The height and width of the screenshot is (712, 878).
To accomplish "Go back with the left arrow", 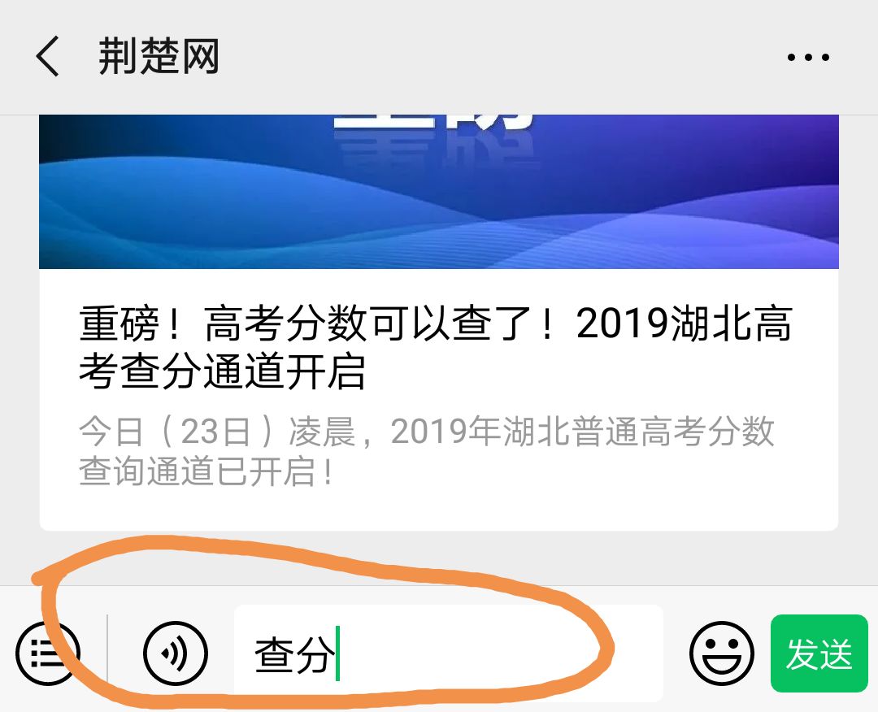I will pyautogui.click(x=48, y=56).
